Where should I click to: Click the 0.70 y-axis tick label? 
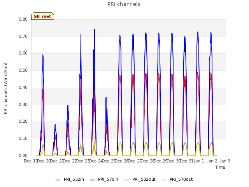[23, 36]
